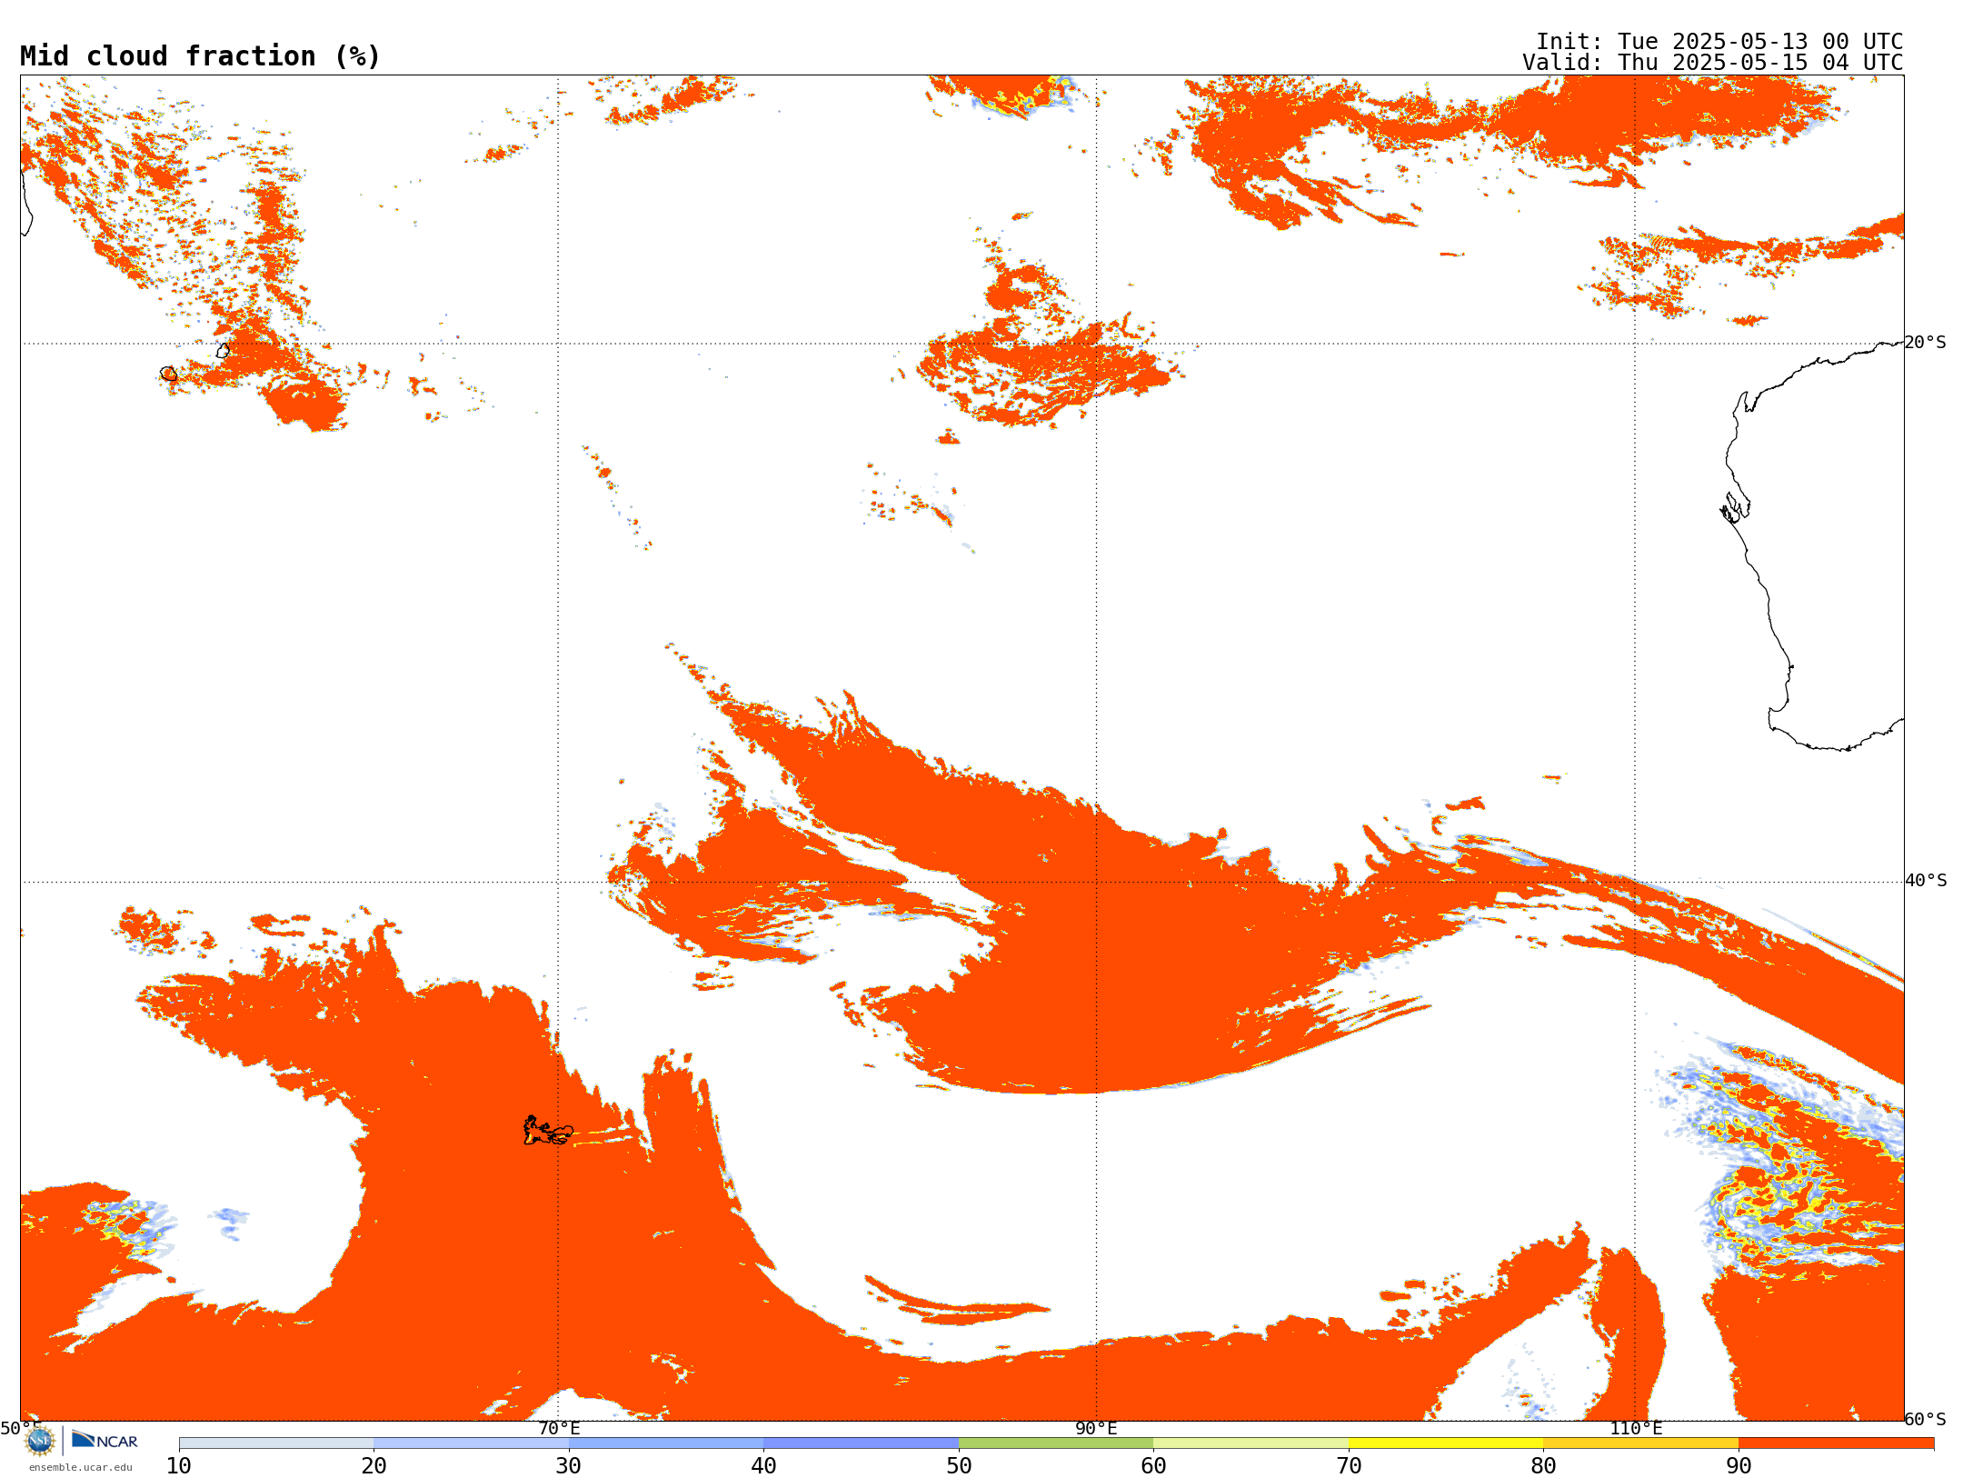Image resolution: width=1963 pixels, height=1478 pixels.
Task: Select the 'Init: Tue 2025-05-13 00 UTC' text
Action: 1719,42
